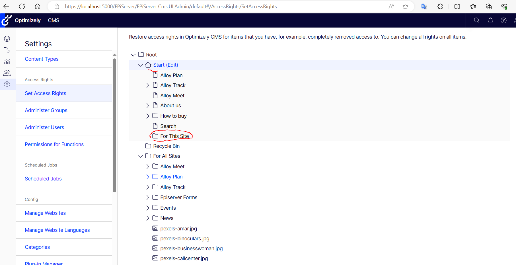Collapse the For All Sites folder
Screen dimensions: 516x265
140,156
